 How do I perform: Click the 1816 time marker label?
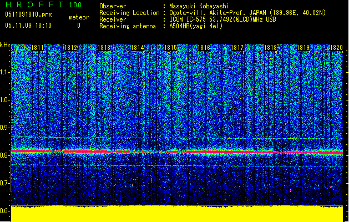pos(204,48)
